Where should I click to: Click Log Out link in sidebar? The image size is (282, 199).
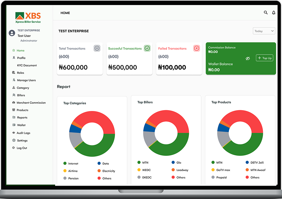[22, 148]
